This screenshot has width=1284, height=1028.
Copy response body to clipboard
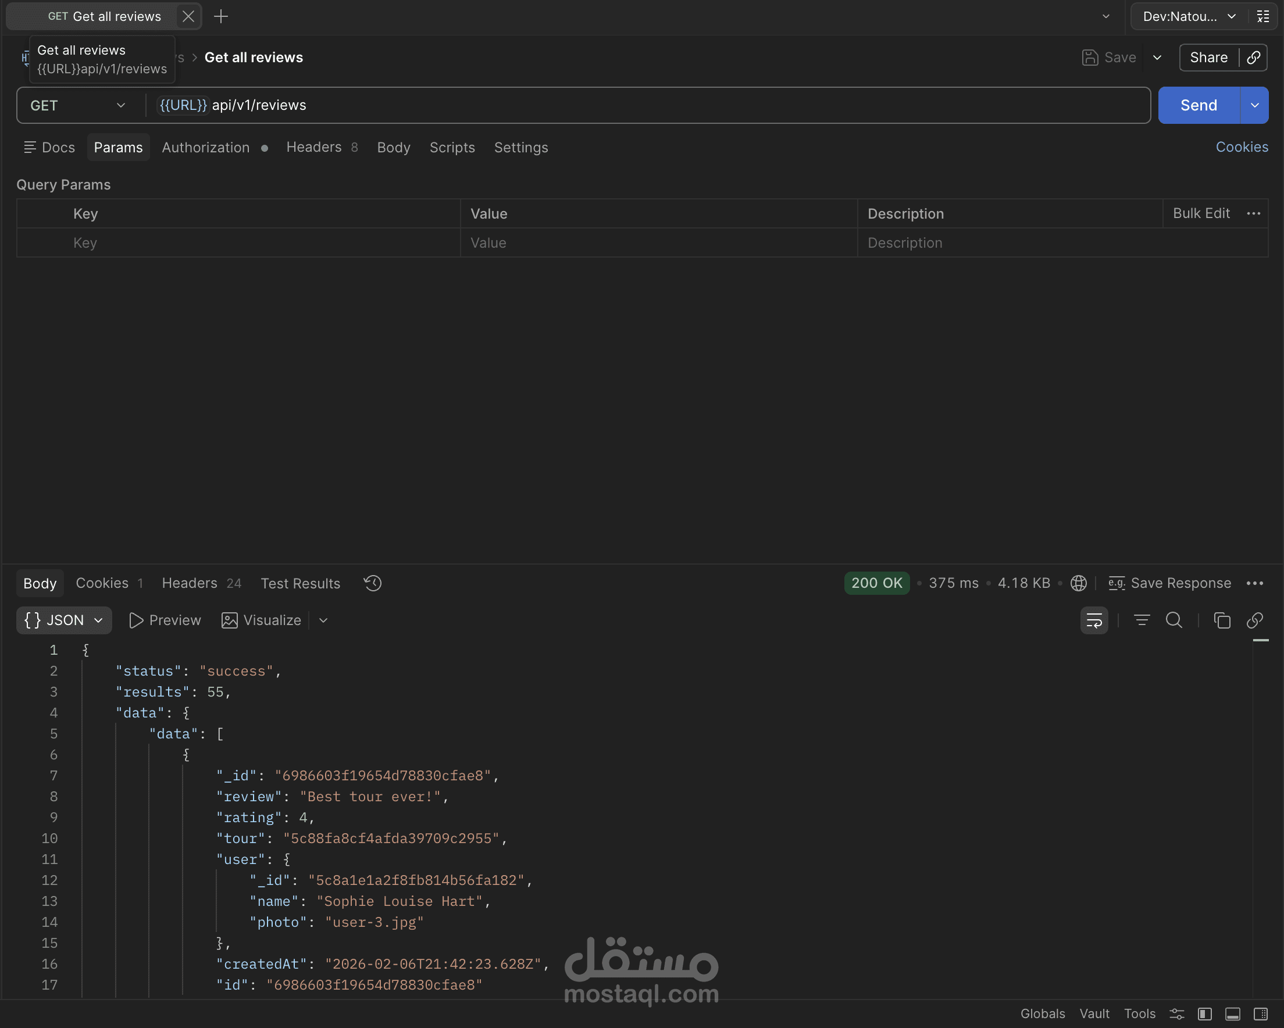click(x=1221, y=620)
